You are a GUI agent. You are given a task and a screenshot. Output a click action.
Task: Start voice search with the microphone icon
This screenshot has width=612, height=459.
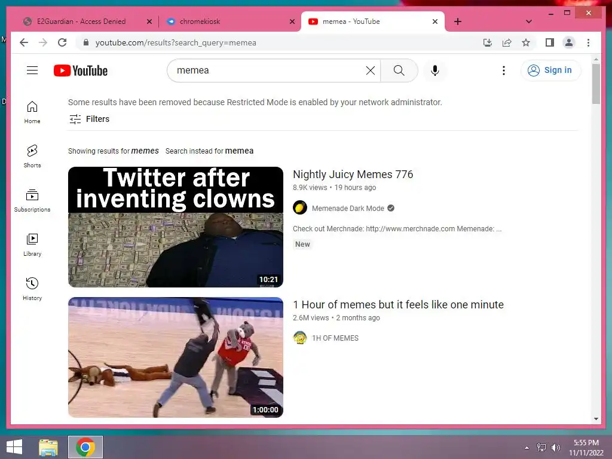point(435,71)
